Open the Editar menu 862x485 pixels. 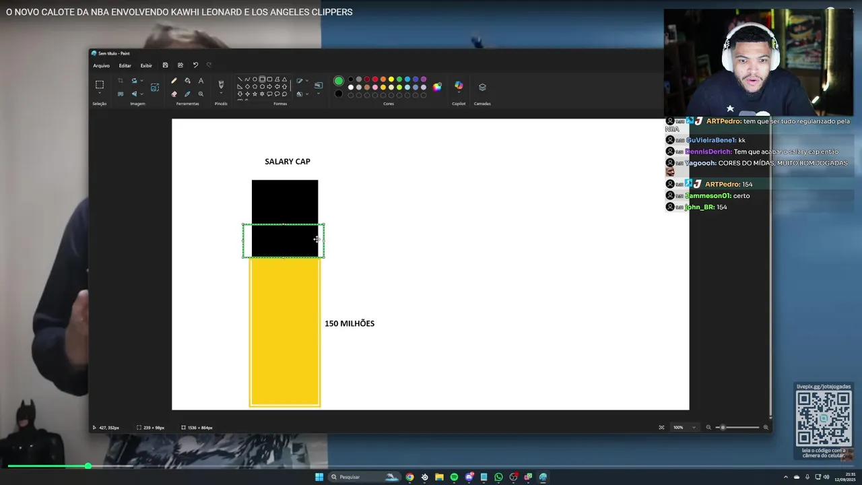click(x=125, y=65)
